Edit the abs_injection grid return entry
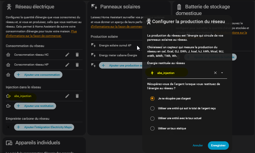Screen dimensions: 255x153 point(67,96)
